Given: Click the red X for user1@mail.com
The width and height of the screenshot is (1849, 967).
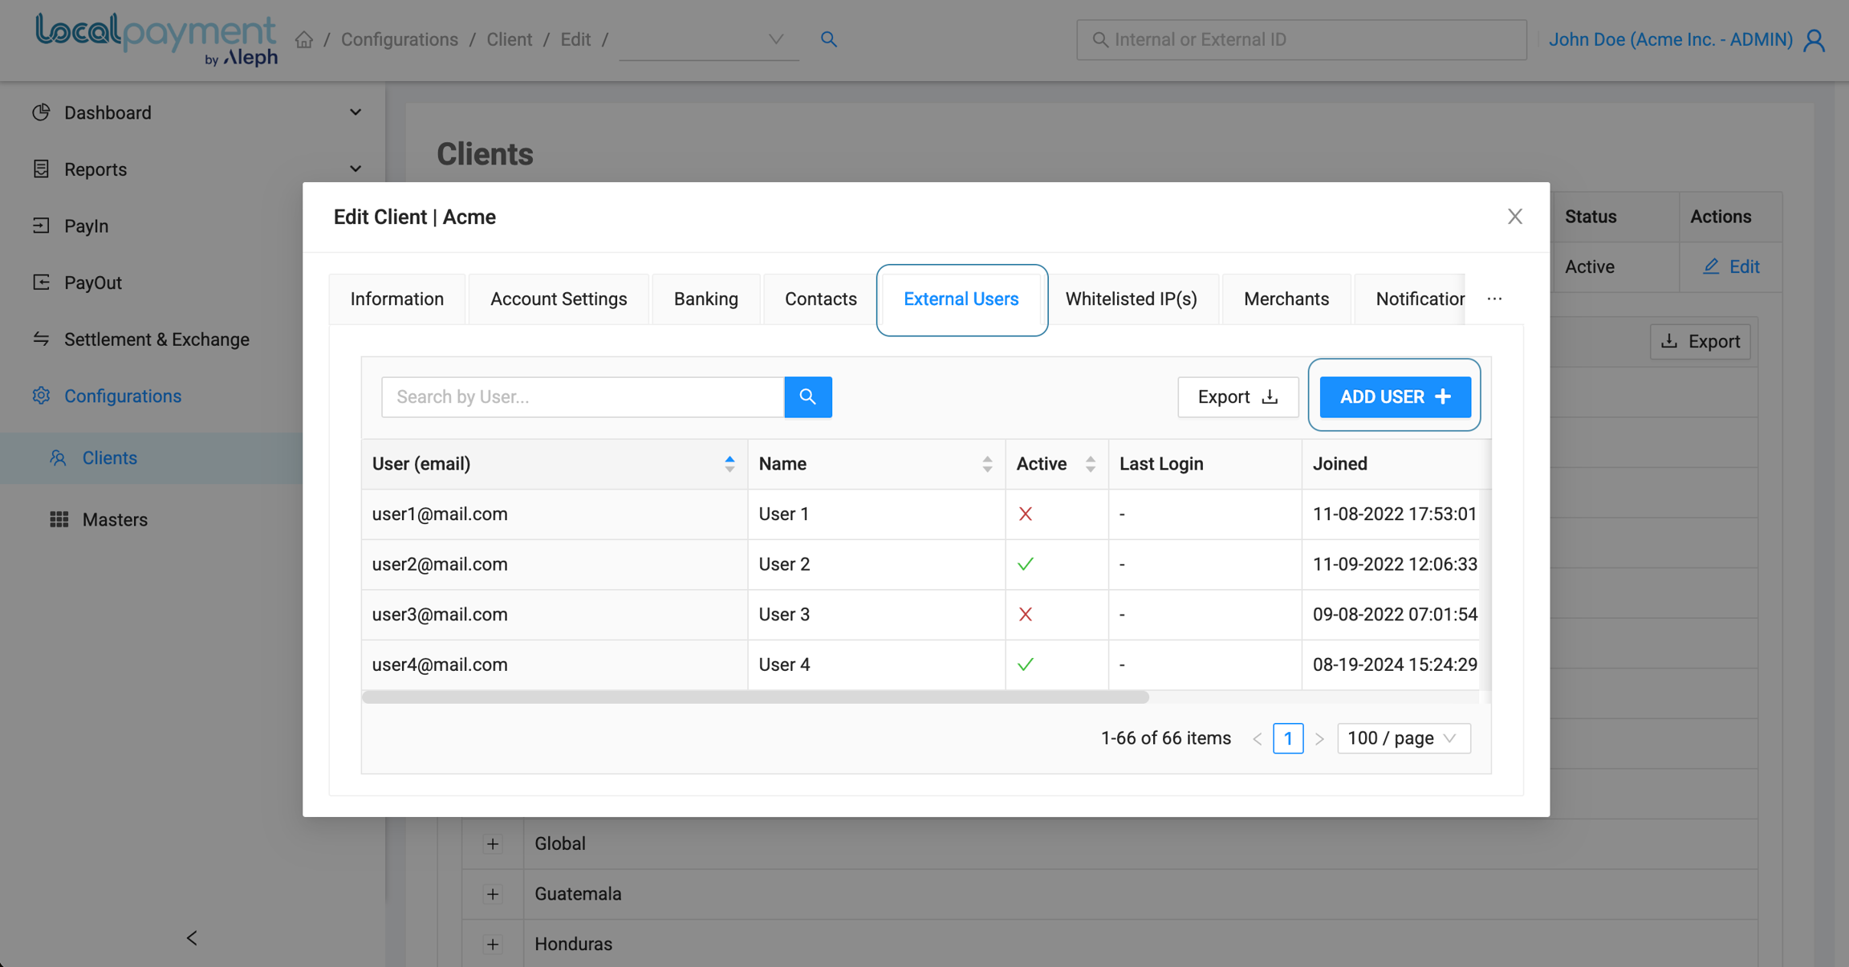Looking at the screenshot, I should tap(1026, 514).
